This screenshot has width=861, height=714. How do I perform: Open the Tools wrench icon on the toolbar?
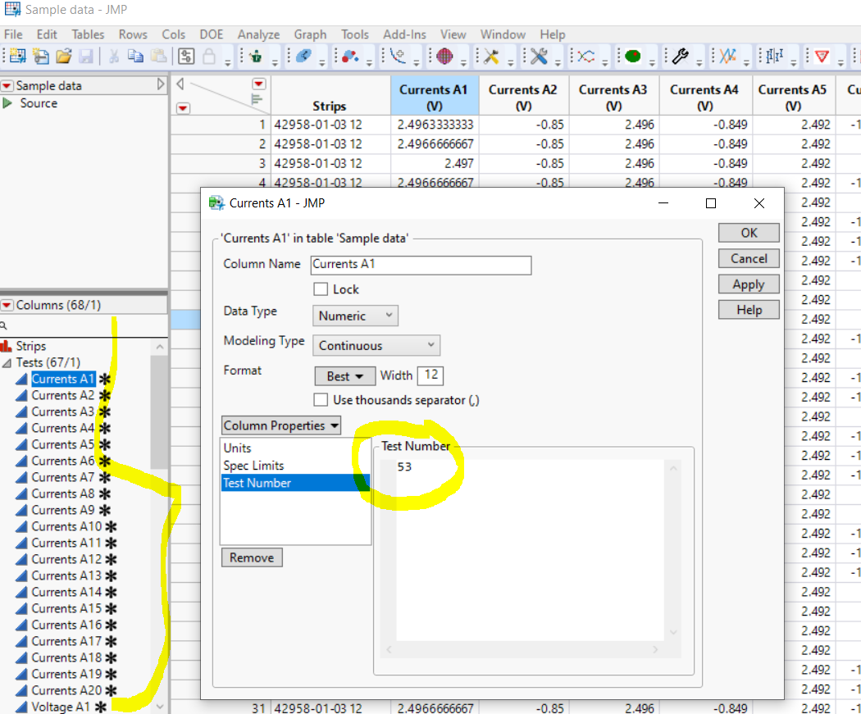click(x=679, y=56)
